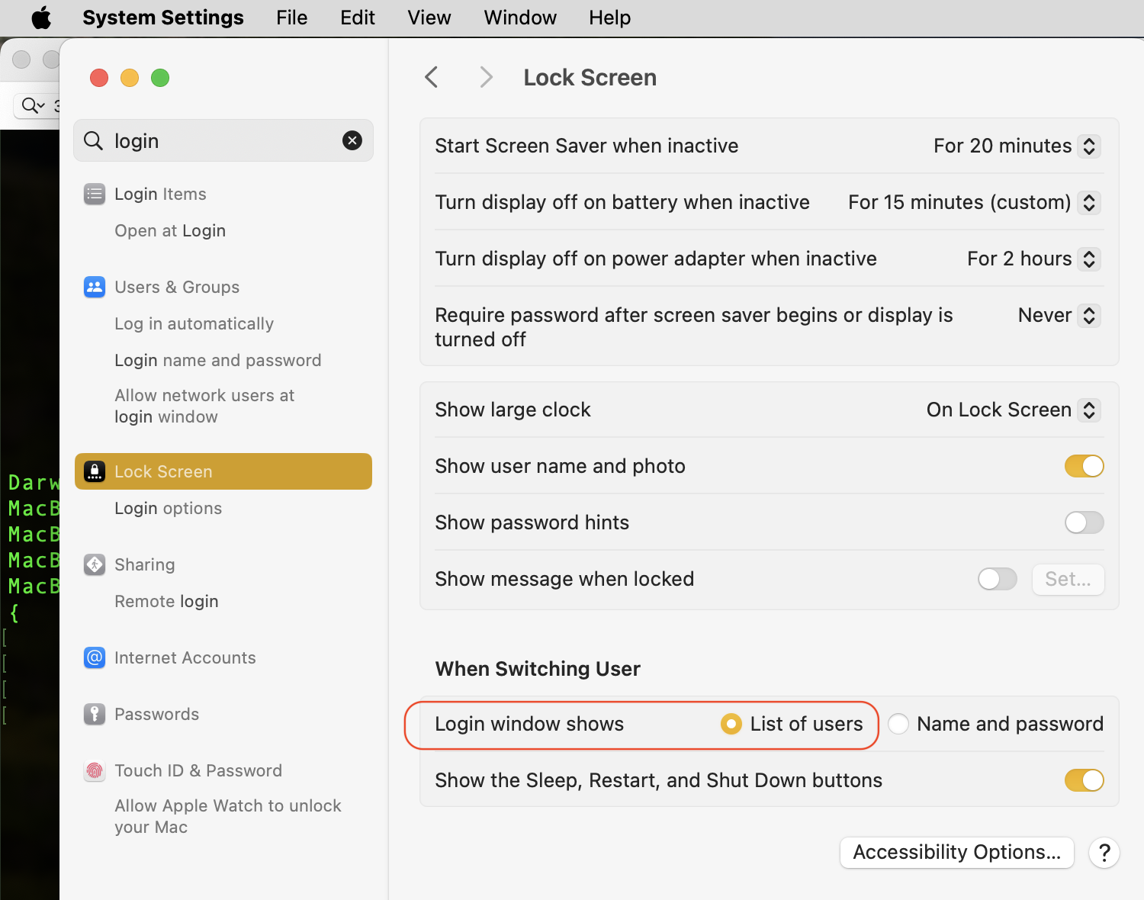Open the Help menu
Viewport: 1144px width, 900px height.
tap(609, 18)
